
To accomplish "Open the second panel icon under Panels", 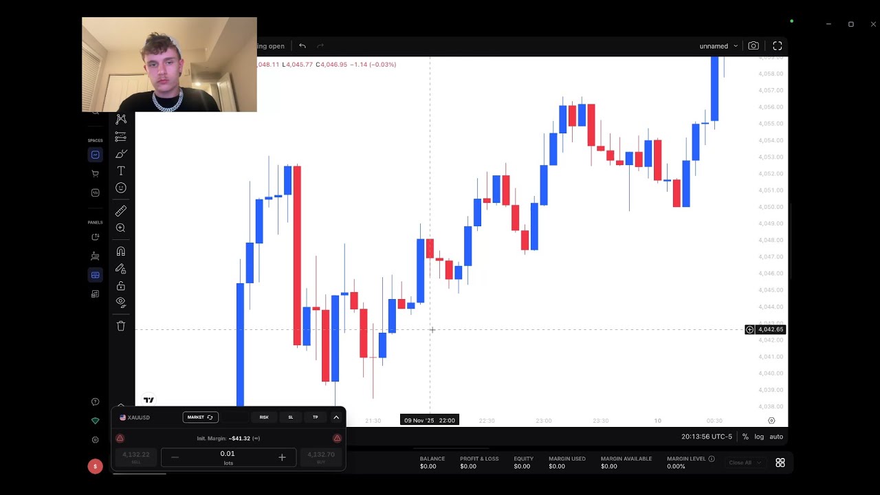I will tap(95, 256).
